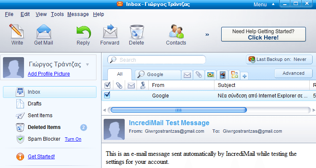316x168 pixels.
Task: Select message subject Νέα σύνδεση από Internet Explorer
Action: 262,96
